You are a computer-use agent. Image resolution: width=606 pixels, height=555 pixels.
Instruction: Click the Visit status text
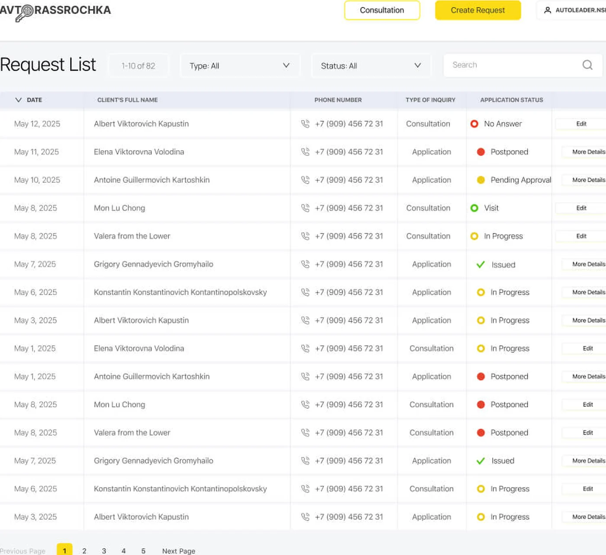pyautogui.click(x=491, y=208)
